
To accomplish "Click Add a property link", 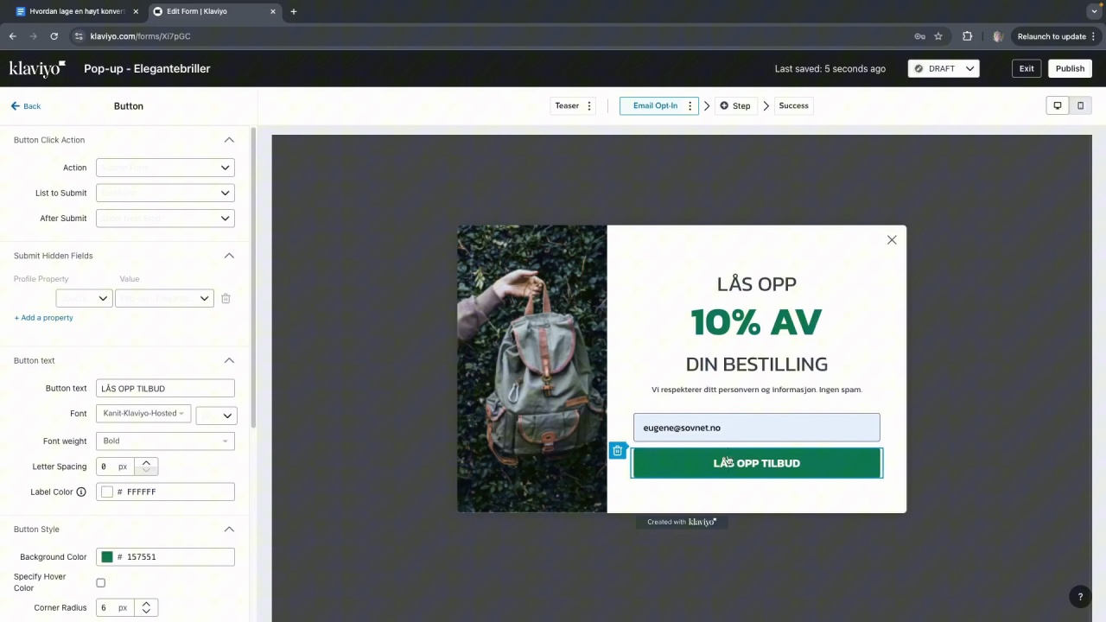I will click(43, 318).
